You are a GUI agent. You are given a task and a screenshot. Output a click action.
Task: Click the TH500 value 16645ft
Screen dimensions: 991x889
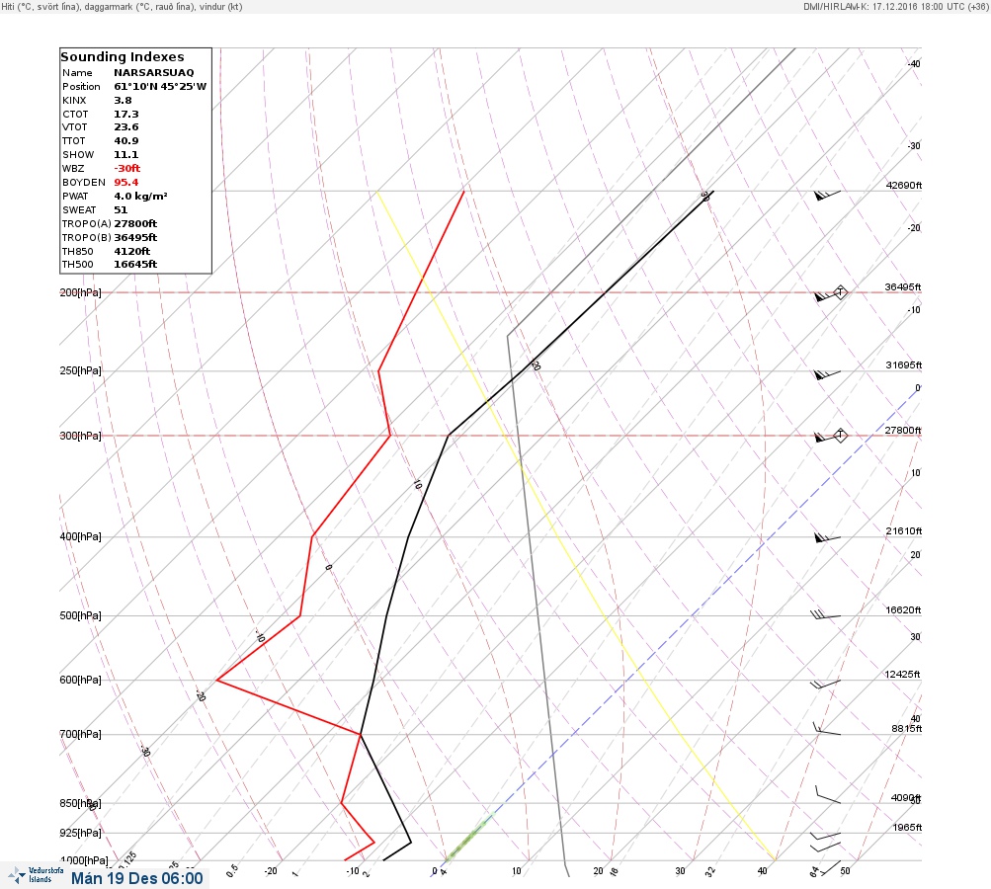135,264
